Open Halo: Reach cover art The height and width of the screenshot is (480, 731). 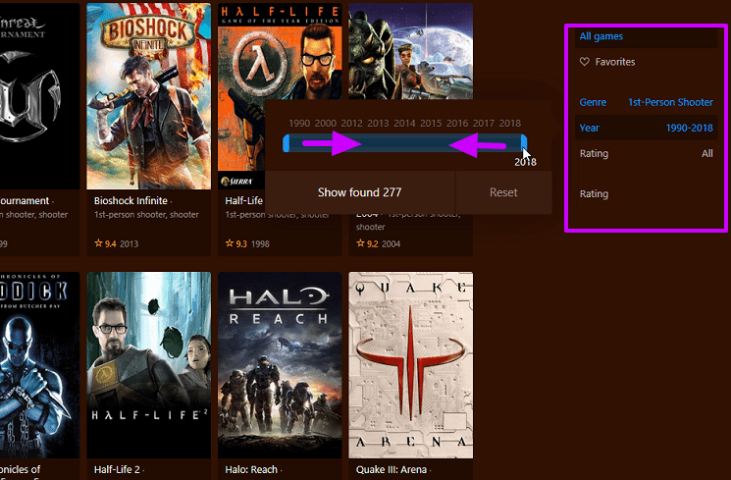click(x=280, y=365)
